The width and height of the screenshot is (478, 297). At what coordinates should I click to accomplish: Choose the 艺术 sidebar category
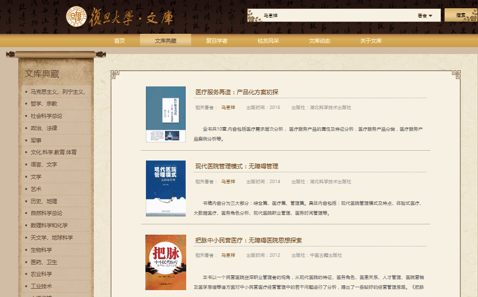pos(36,189)
